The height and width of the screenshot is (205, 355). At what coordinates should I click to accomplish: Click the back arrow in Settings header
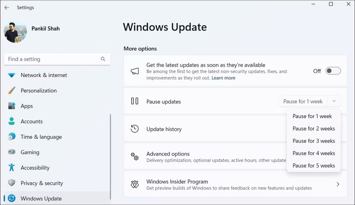pyautogui.click(x=7, y=7)
